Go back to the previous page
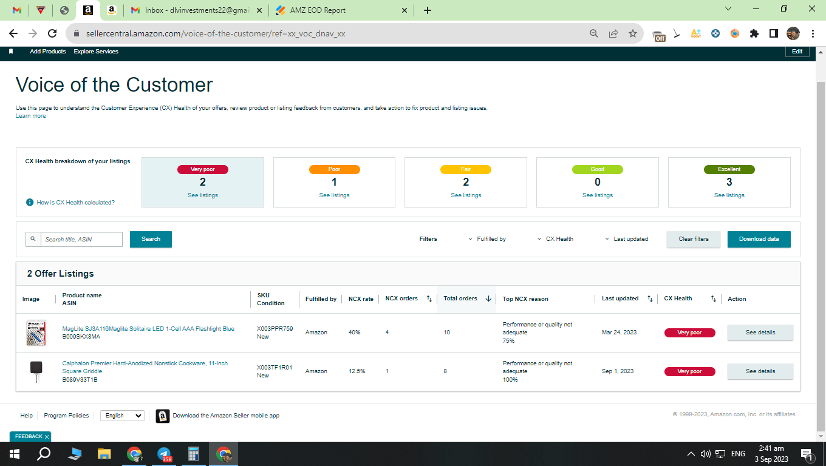The width and height of the screenshot is (826, 466). (15, 33)
